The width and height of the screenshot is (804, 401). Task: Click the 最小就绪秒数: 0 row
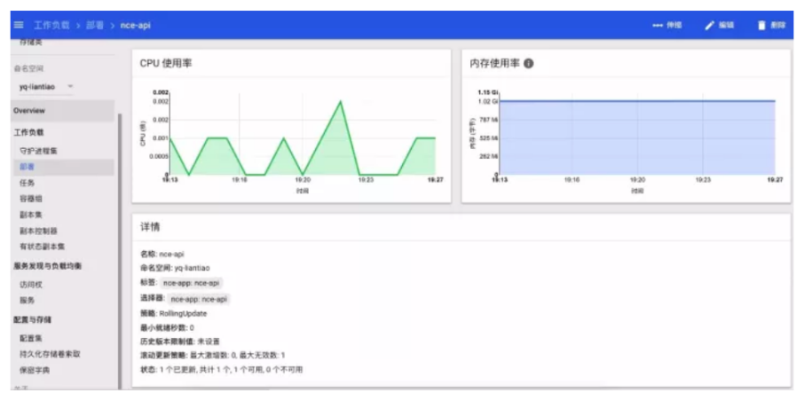click(167, 327)
